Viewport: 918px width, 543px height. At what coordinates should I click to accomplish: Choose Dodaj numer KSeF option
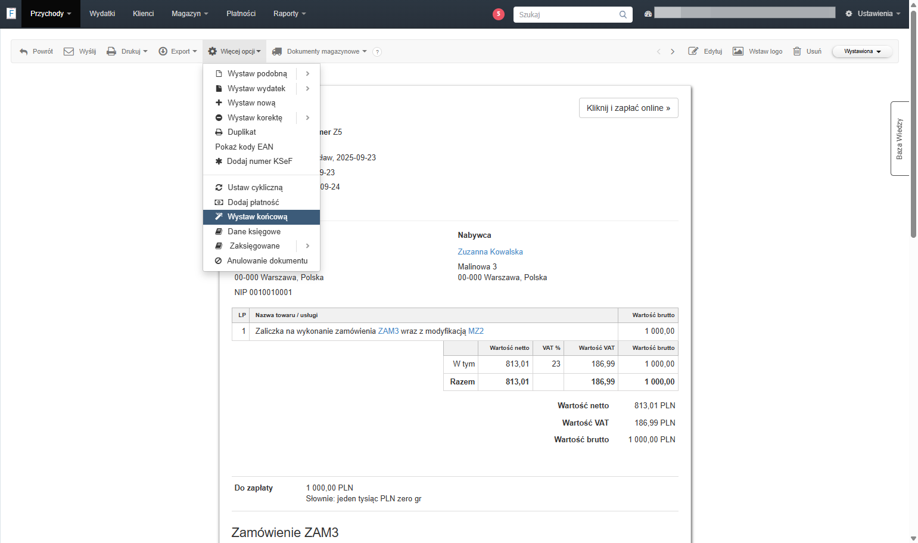(262, 162)
